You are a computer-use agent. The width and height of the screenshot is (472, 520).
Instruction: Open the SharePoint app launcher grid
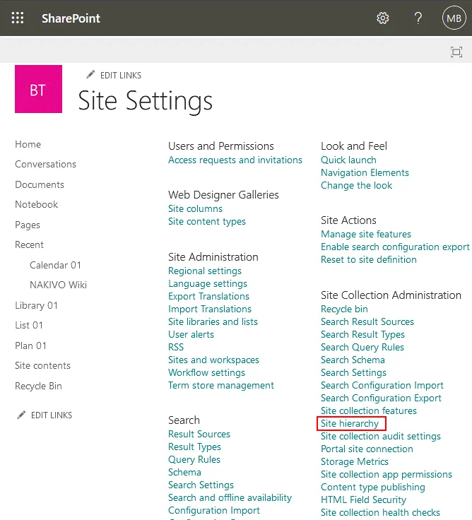click(x=18, y=18)
